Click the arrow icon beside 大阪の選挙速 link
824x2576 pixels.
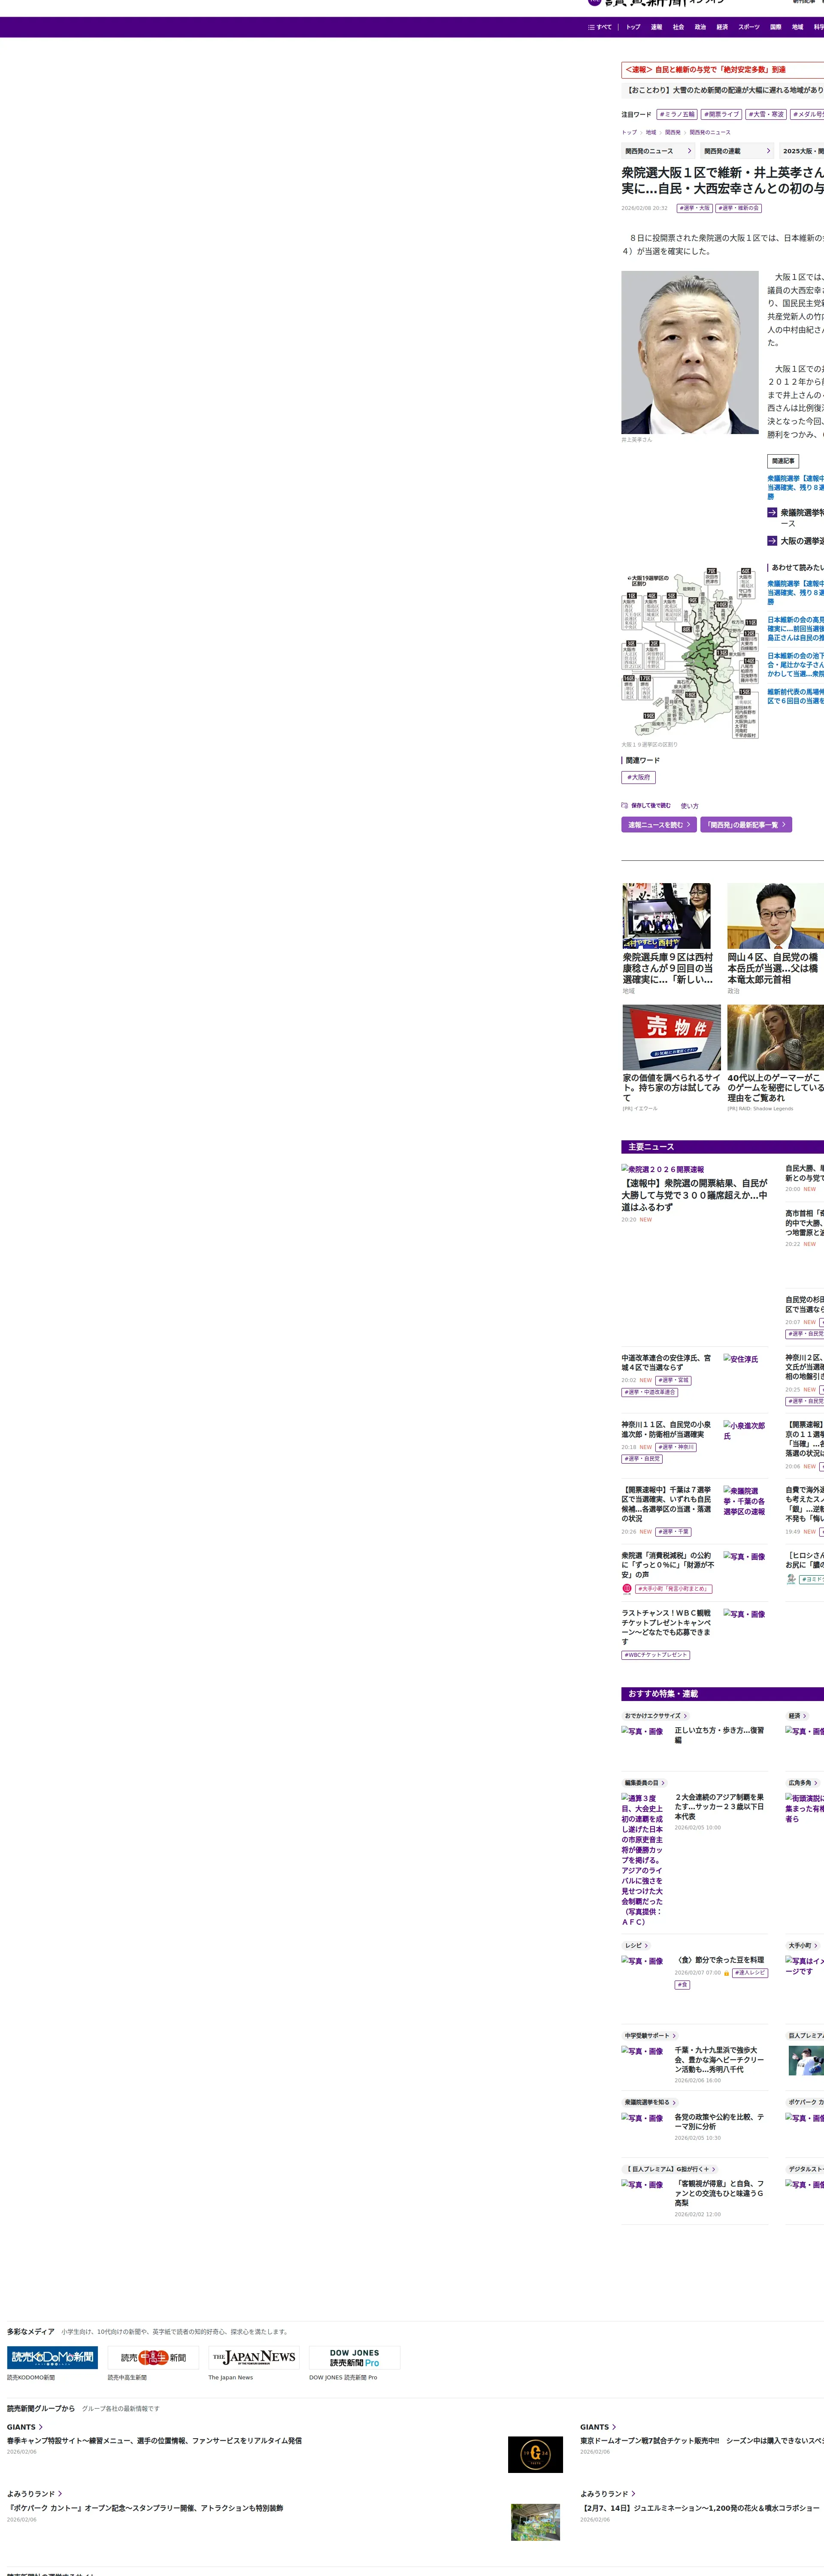point(772,541)
